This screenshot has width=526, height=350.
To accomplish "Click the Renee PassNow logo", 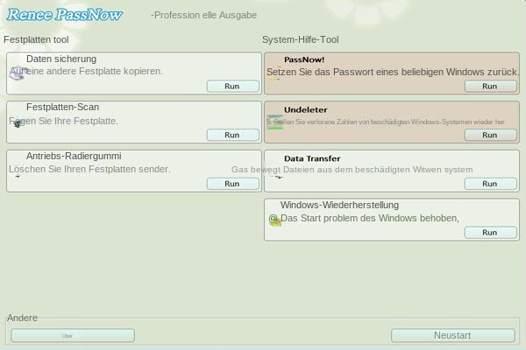I will click(64, 15).
